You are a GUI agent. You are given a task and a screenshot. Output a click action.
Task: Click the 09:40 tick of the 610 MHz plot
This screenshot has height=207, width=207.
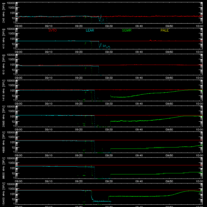tap(139, 78)
